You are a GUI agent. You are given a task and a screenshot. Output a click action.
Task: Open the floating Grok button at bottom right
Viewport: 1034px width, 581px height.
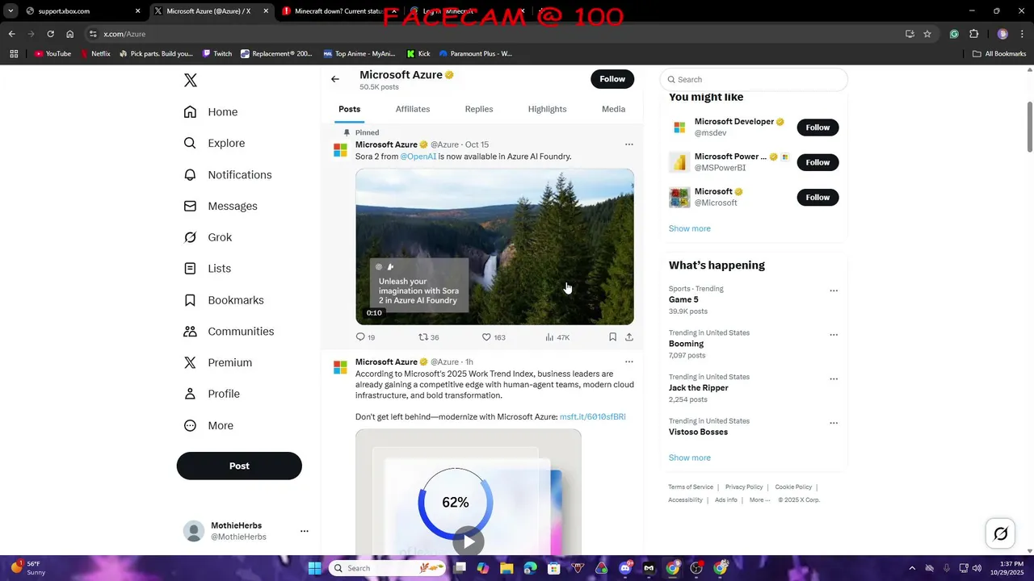(1000, 533)
